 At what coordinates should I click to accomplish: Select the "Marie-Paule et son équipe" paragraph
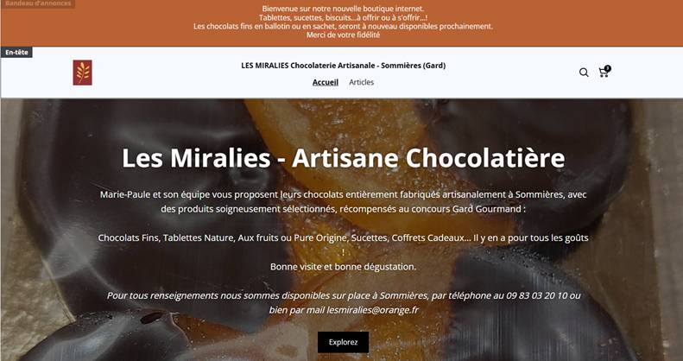(344, 201)
